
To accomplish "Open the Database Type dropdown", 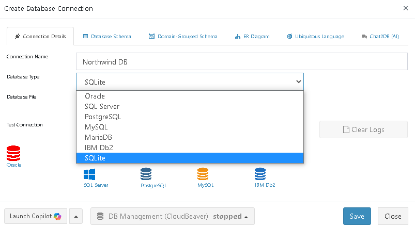I will [190, 82].
